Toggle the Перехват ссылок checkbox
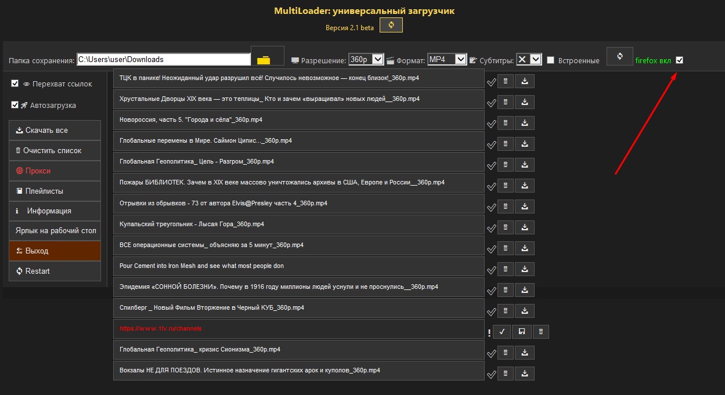 click(15, 84)
